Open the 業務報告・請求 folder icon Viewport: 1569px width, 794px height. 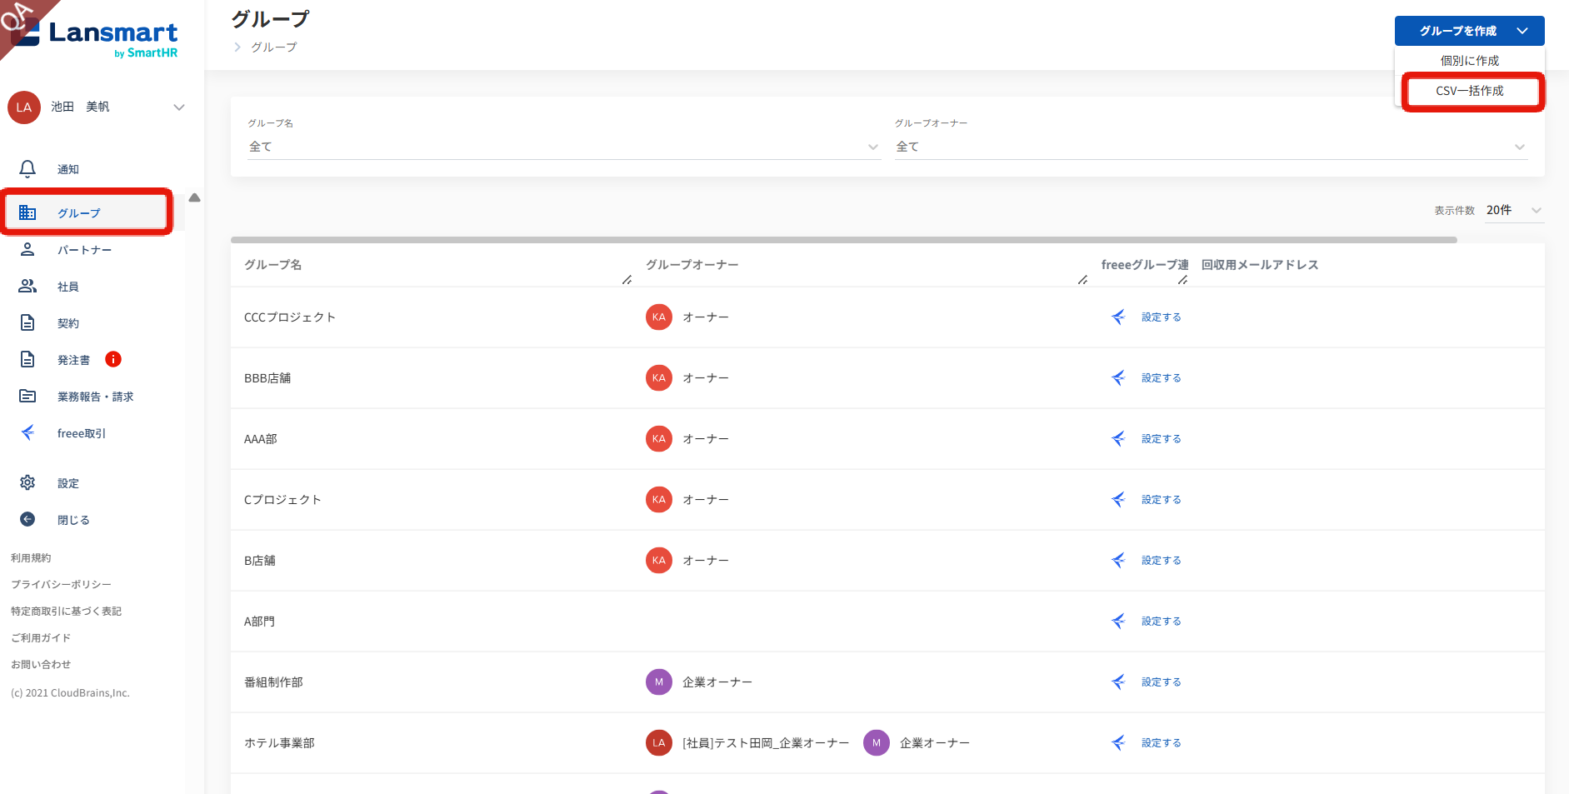coord(27,397)
